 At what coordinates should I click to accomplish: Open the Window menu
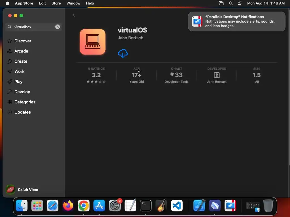point(73,3)
